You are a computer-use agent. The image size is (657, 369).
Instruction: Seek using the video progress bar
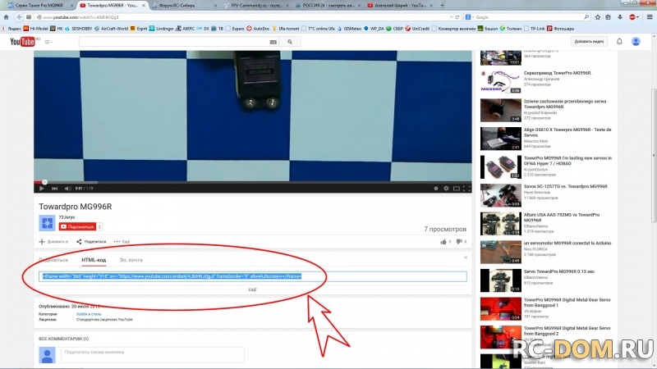pos(253,182)
